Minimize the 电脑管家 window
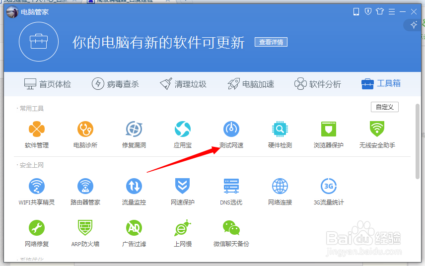The image size is (425, 266). click(403, 11)
